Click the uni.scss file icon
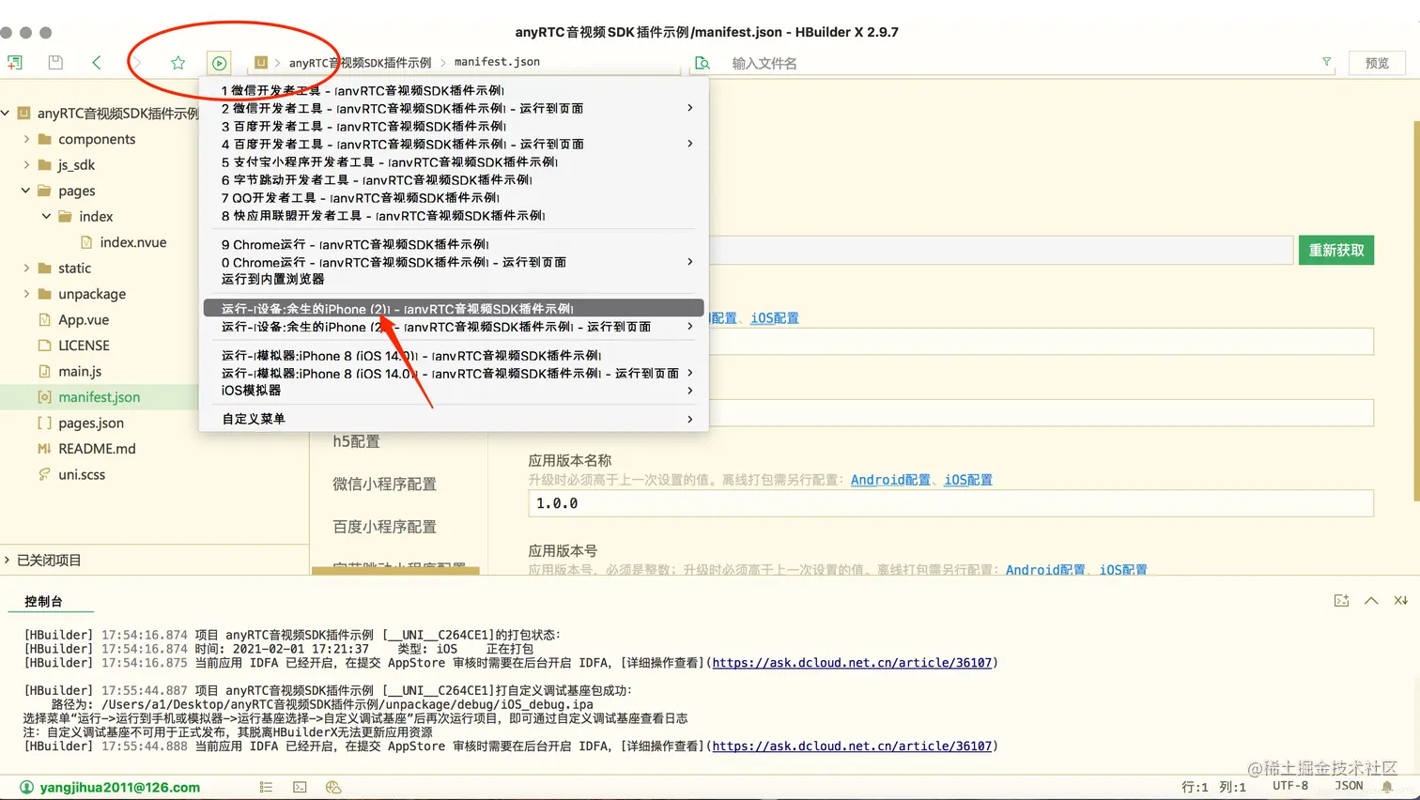The height and width of the screenshot is (800, 1420). tap(44, 474)
